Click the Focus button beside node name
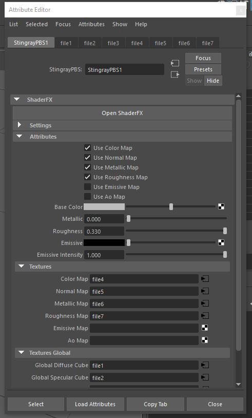This screenshot has height=418, width=252. [x=203, y=58]
